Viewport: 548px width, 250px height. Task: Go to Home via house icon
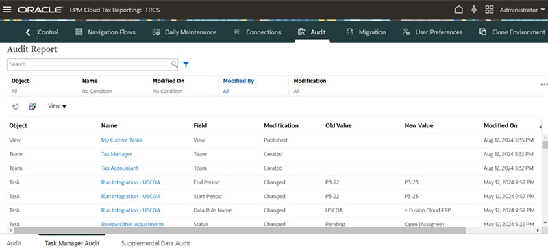[x=458, y=10]
